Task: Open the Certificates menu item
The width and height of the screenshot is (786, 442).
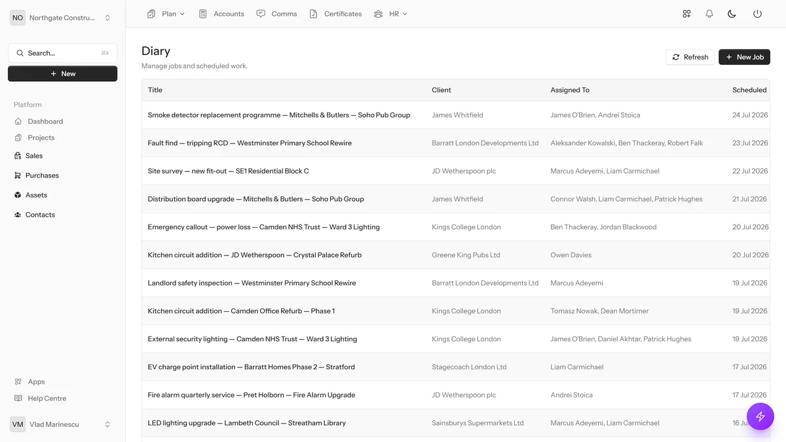Action: point(335,14)
